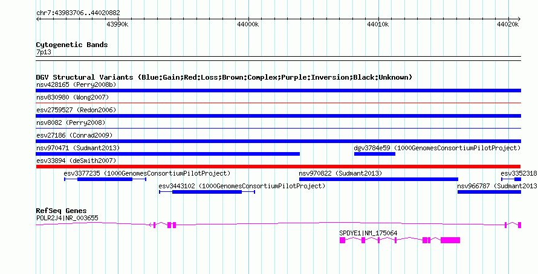Click the chr7:43983706..44020882 coordinate label

[78, 13]
